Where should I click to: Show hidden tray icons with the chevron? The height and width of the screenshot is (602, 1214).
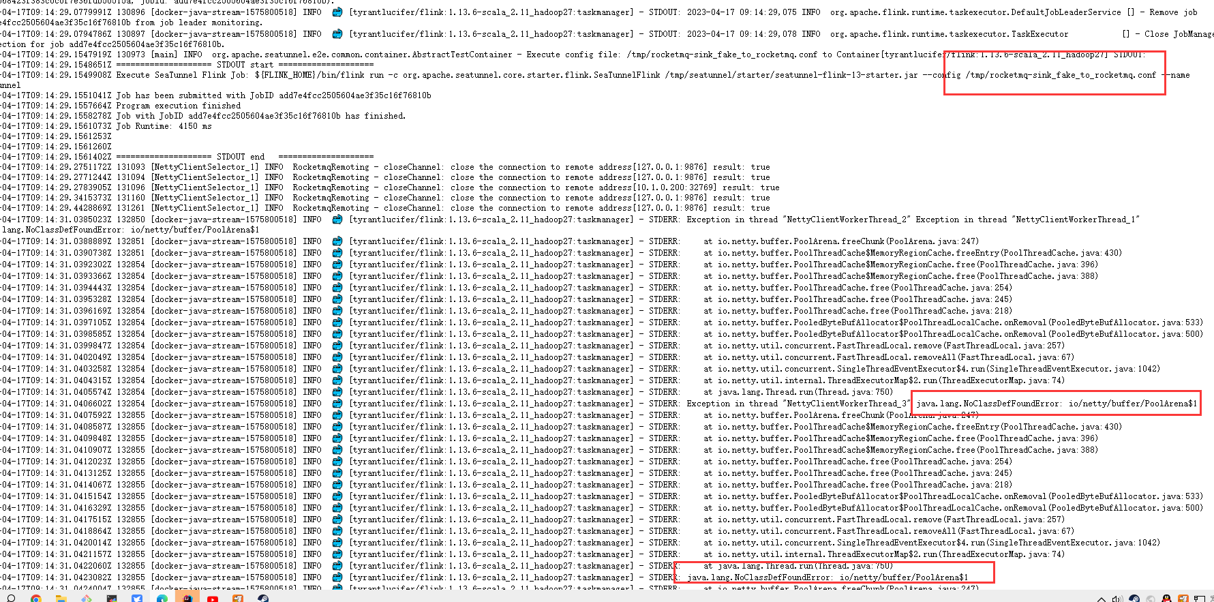click(x=1102, y=599)
